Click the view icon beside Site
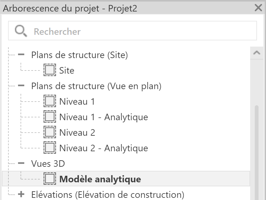The image size is (266, 200). click(50, 70)
